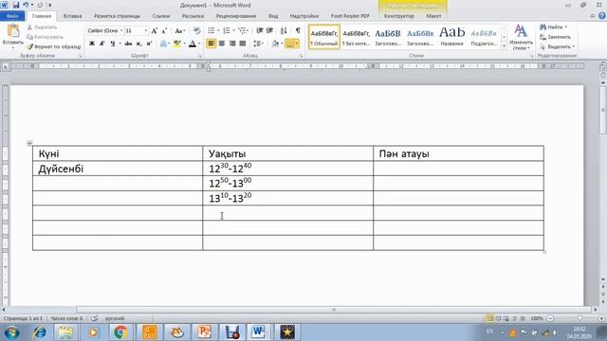Screen dimensions: 607x341
Task: Click the Undo arrow icon
Action: [26, 5]
